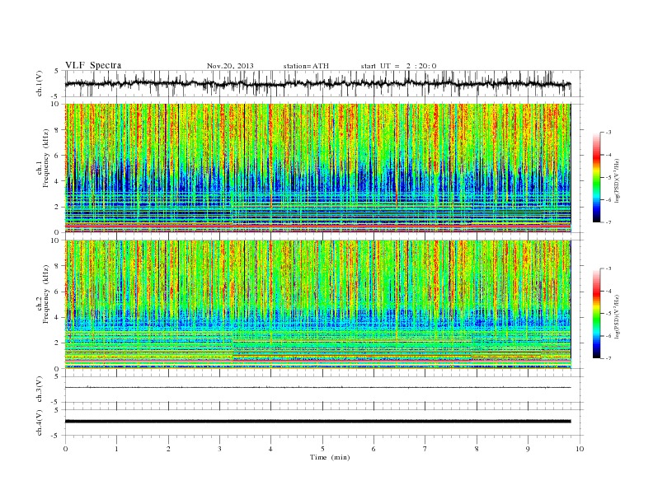Click the time axis tick label '8'
The image size is (653, 504).
(x=477, y=449)
